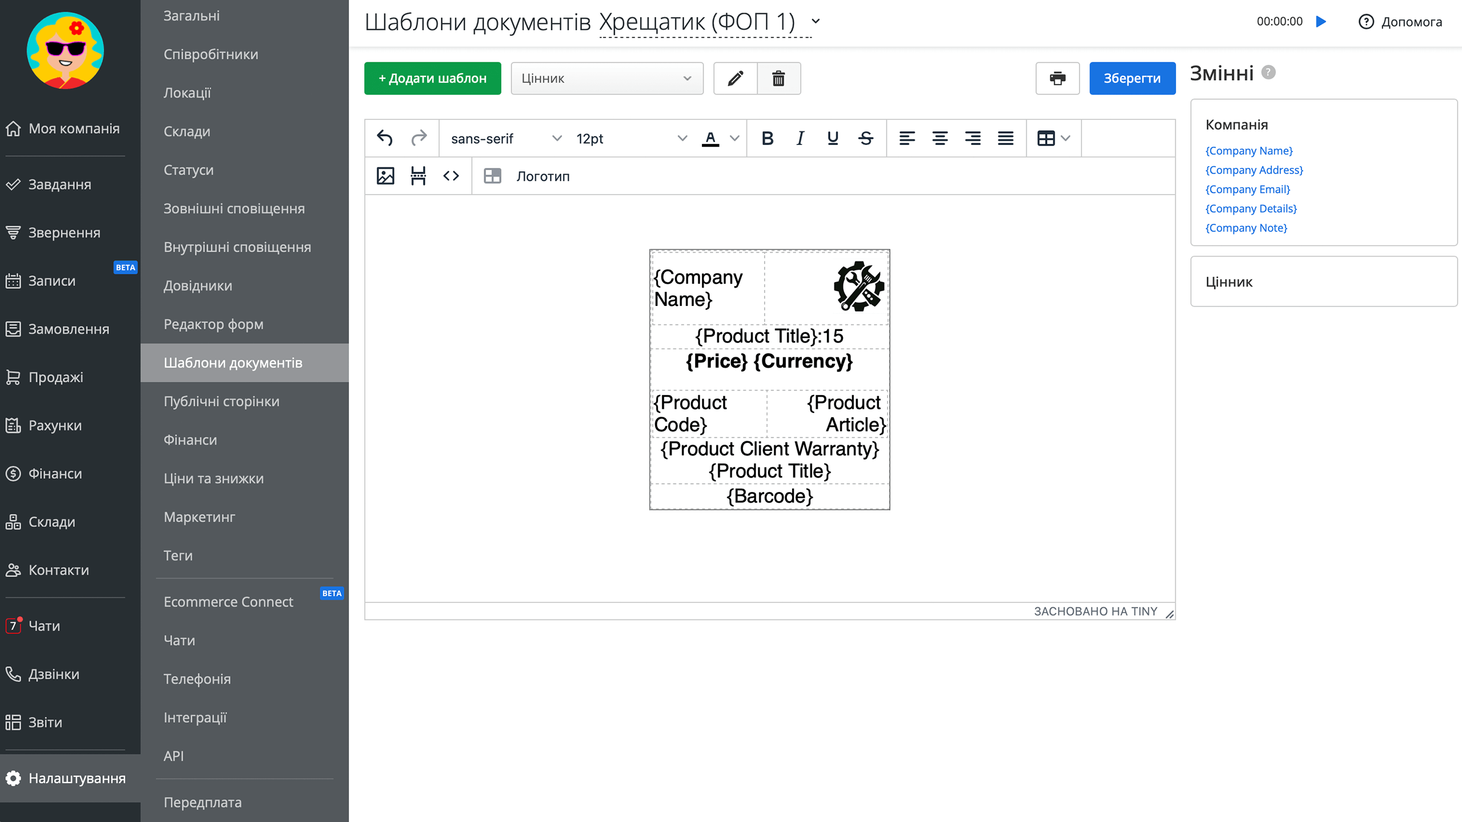
Task: Insert a page break with toolbar icon
Action: [x=418, y=176]
